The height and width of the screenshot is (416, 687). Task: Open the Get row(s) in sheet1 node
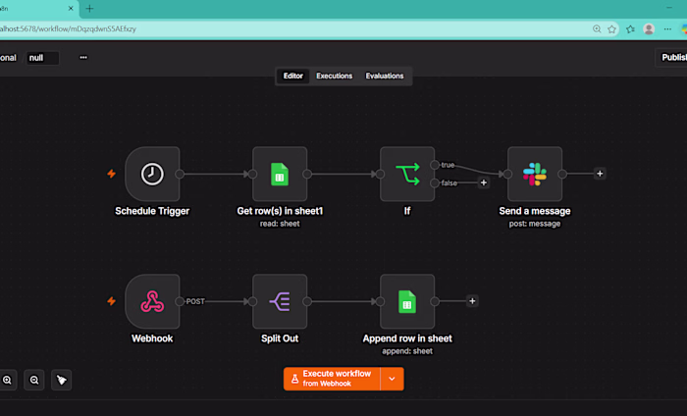click(280, 174)
